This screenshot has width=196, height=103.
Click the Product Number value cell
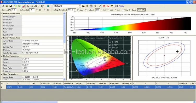click(x=42, y=26)
